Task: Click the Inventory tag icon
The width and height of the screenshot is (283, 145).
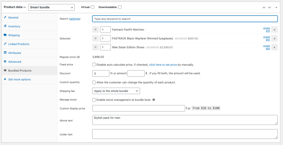Action: (x=5, y=26)
